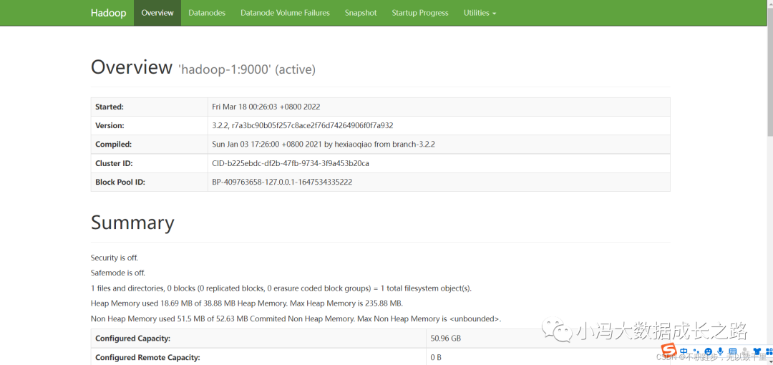
Task: Click the IME user account icon
Action: (x=744, y=351)
